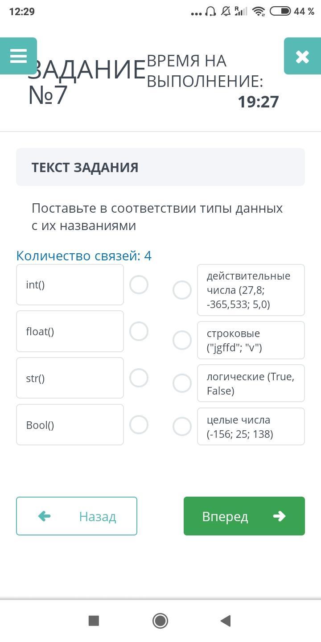
Task: Tap the Android recents square icon
Action: pyautogui.click(x=94, y=620)
